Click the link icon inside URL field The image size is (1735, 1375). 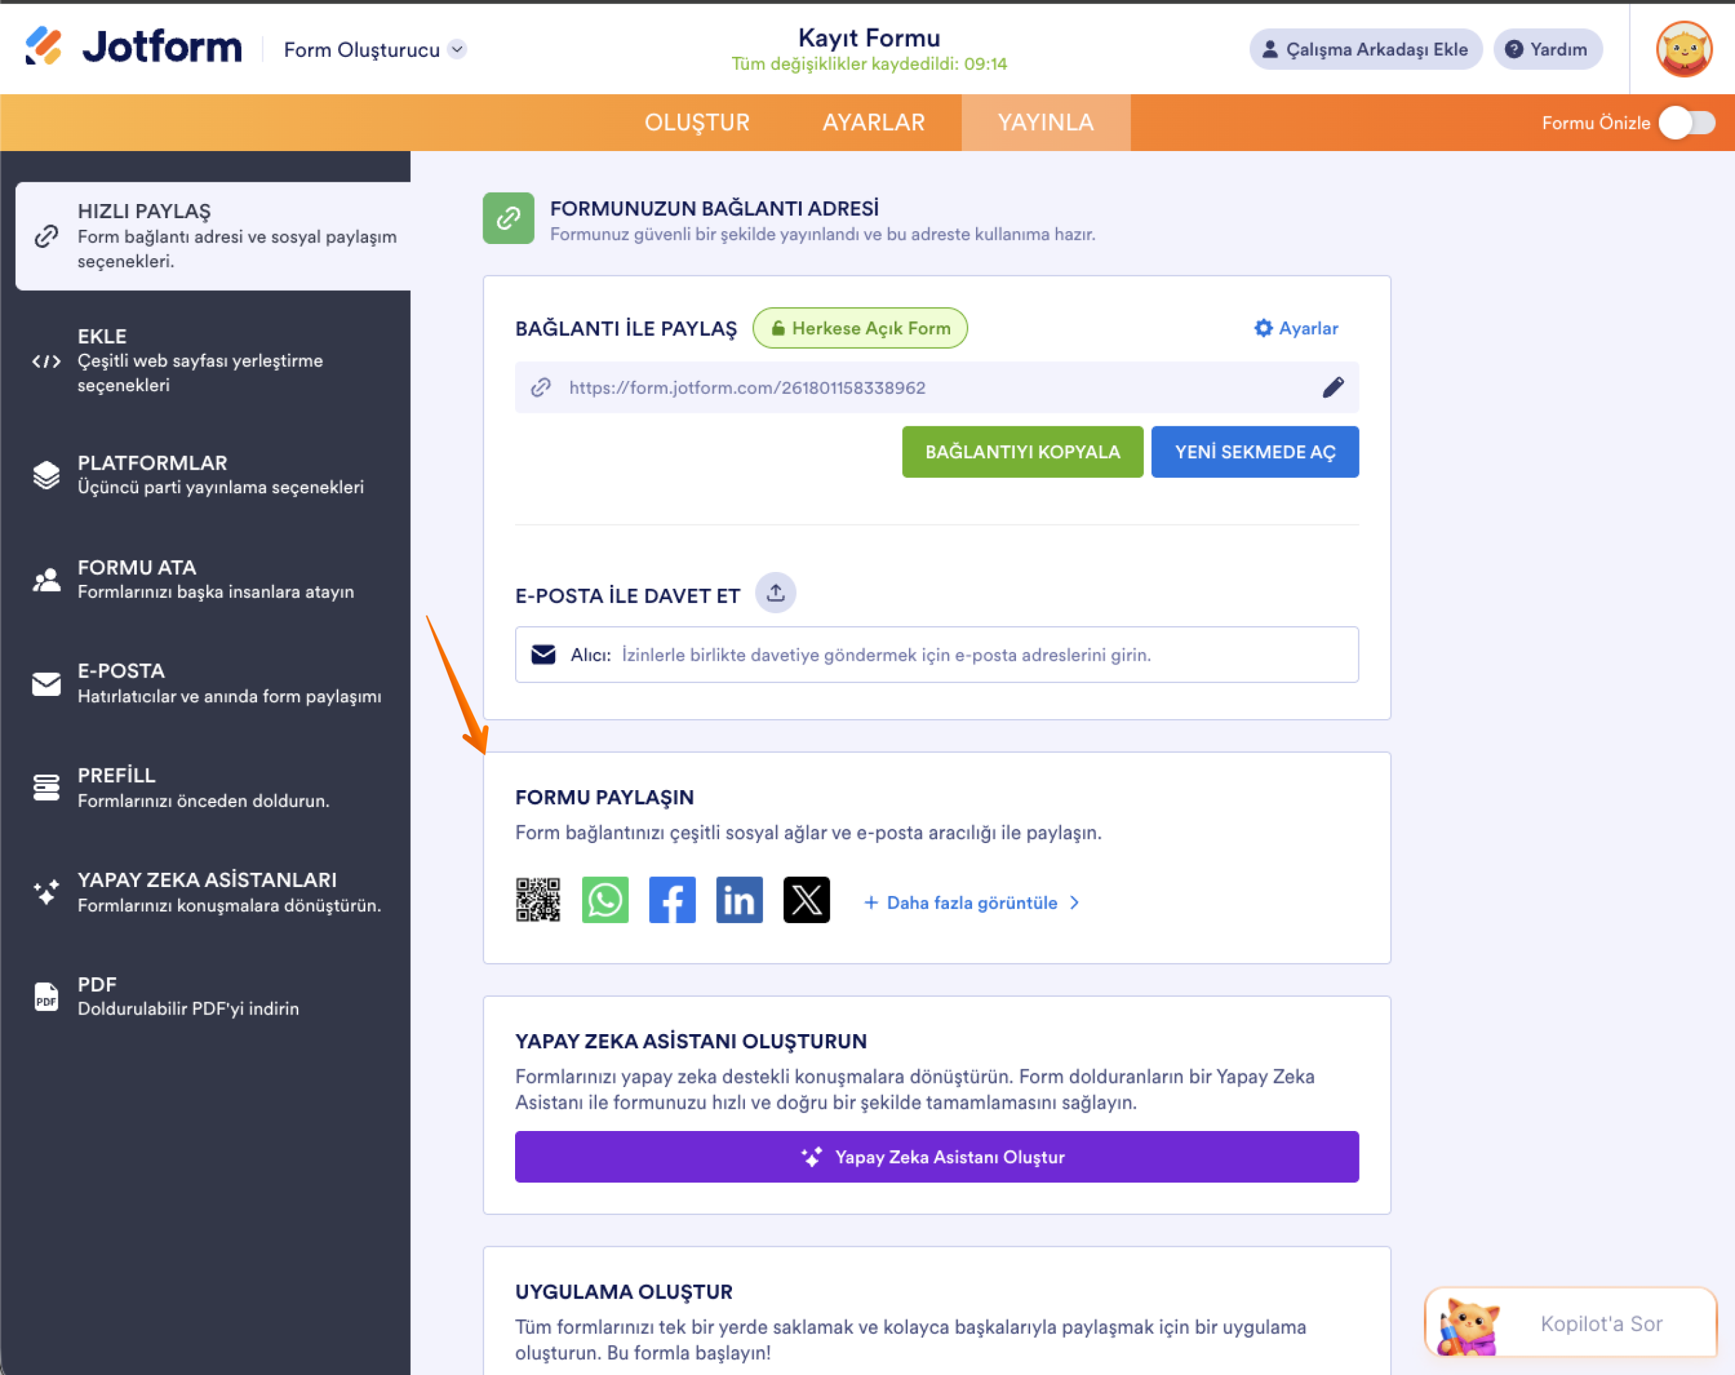(x=541, y=388)
